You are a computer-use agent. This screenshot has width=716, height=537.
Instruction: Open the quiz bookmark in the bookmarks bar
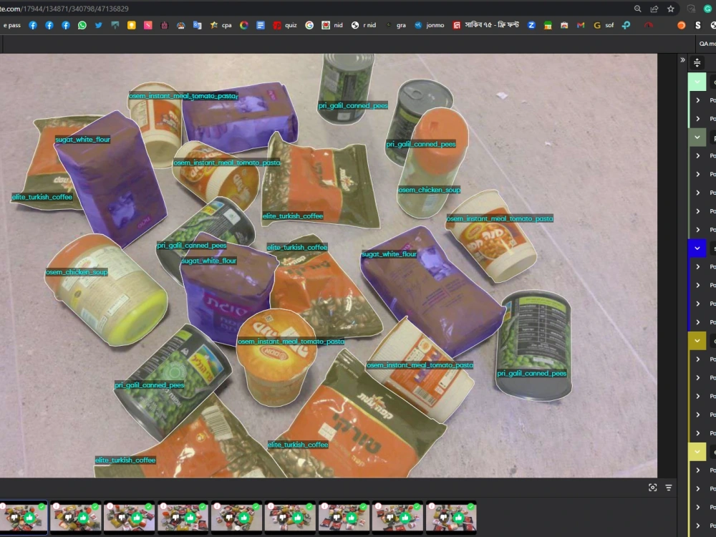(289, 25)
